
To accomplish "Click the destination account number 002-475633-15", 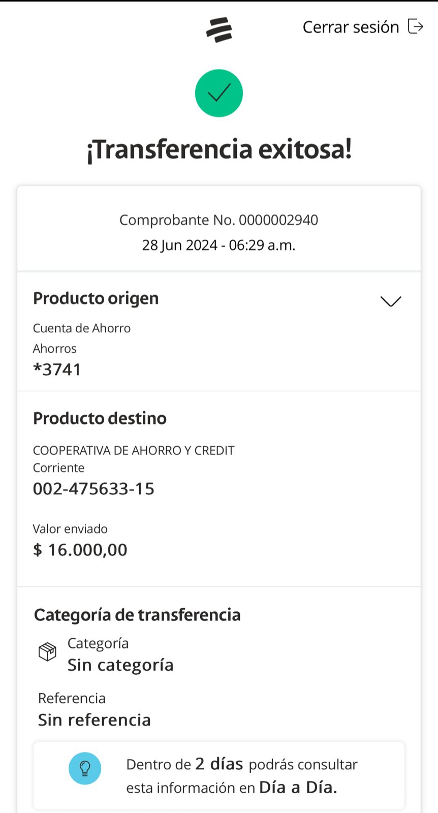I will tap(93, 489).
